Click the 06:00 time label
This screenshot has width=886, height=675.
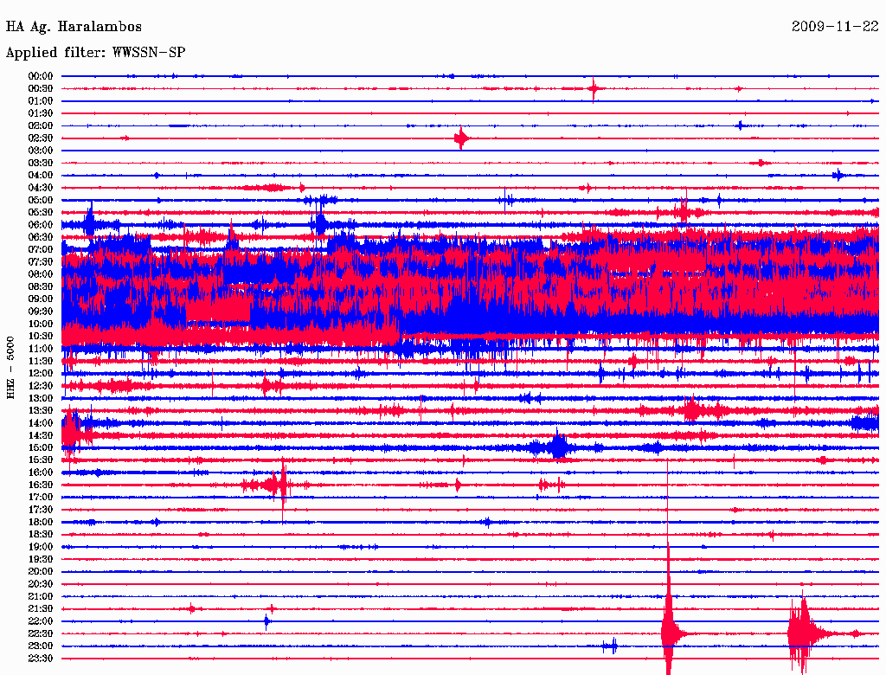(41, 225)
